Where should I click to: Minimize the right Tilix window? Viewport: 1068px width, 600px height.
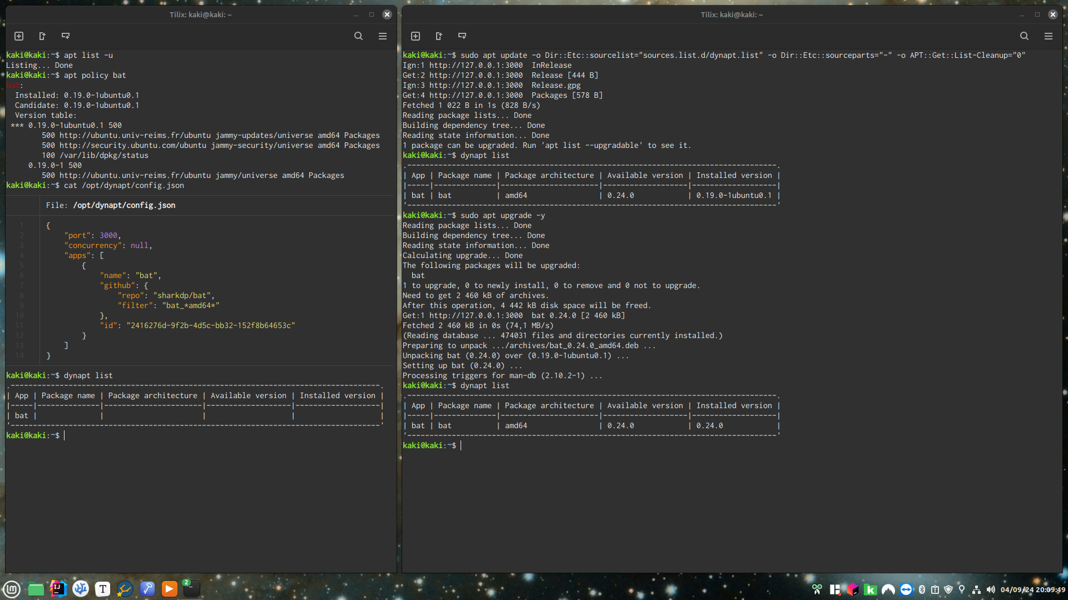[x=1022, y=14]
